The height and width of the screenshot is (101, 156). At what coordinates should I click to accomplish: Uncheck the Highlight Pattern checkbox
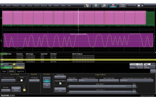[60, 83]
